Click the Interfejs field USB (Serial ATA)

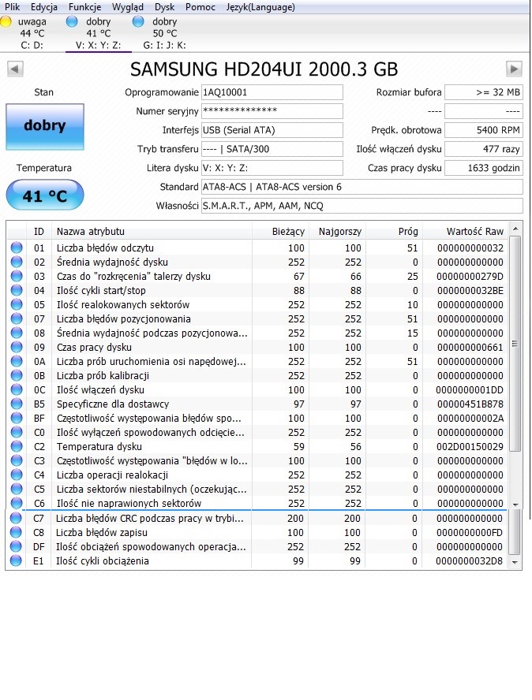[x=272, y=130]
